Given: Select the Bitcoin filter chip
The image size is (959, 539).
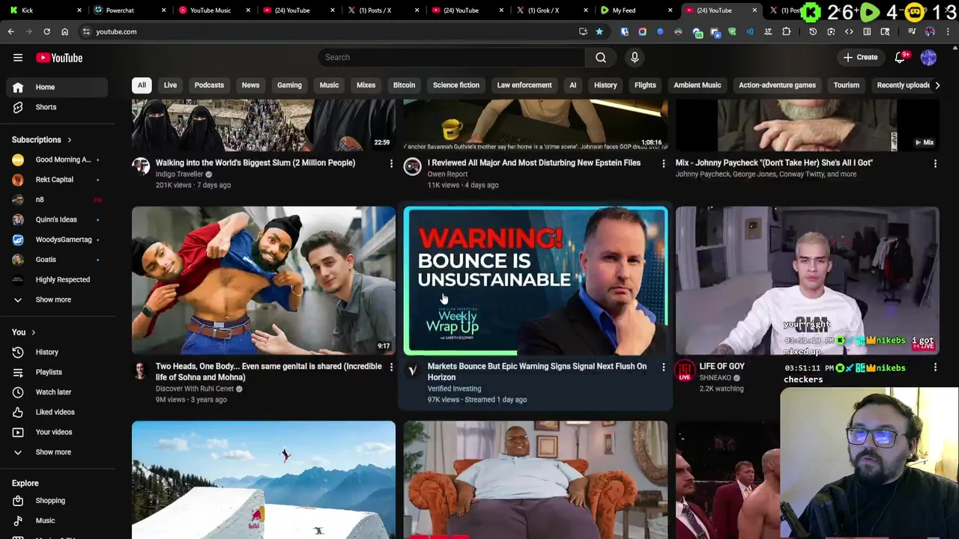Looking at the screenshot, I should [x=404, y=85].
